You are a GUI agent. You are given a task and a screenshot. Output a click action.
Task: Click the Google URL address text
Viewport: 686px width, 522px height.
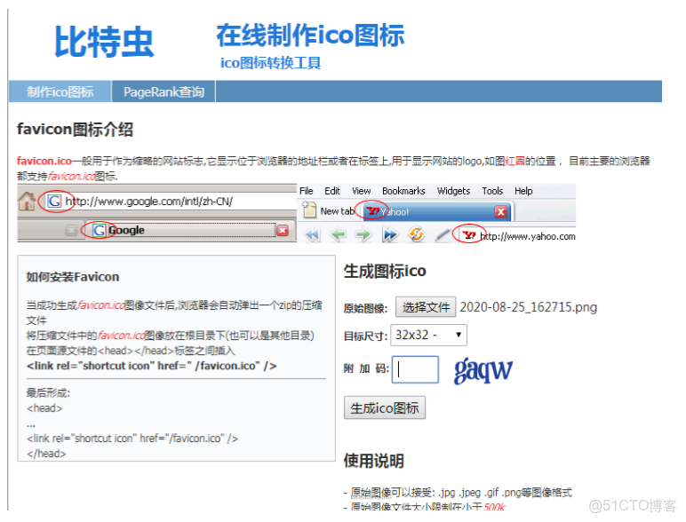[x=149, y=202]
